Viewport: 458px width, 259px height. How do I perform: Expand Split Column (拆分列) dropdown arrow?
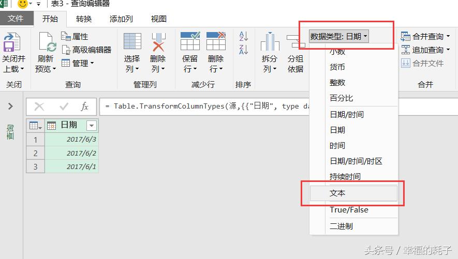[275, 69]
